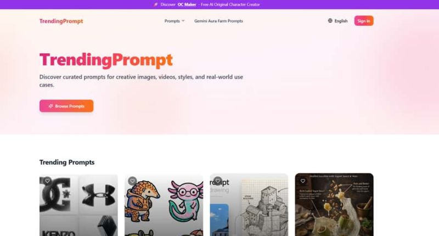439x236 pixels.
Task: Open Gemini Aura Farm Prompts page
Action: click(218, 21)
